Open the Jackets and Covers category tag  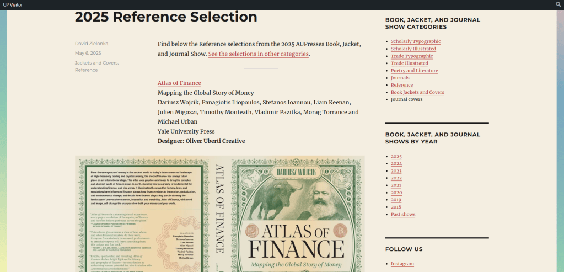[x=96, y=63]
